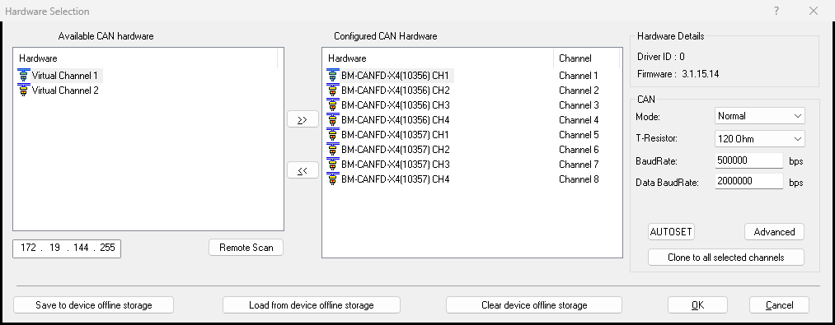The width and height of the screenshot is (835, 325).
Task: Start a Remote Scan
Action: pyautogui.click(x=246, y=248)
